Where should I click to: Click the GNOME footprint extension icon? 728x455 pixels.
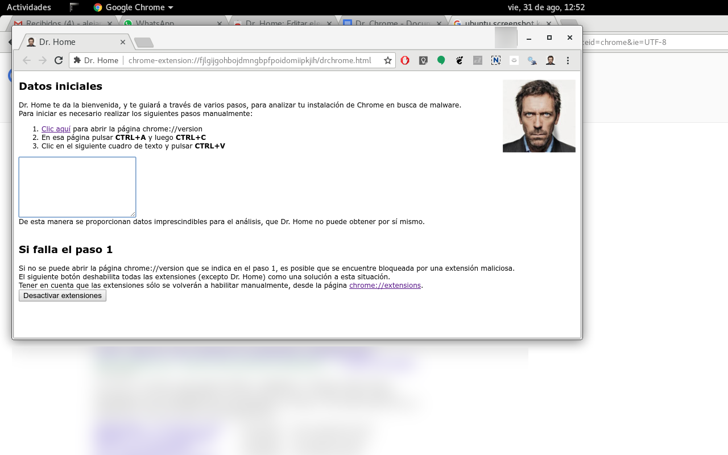[x=460, y=60]
